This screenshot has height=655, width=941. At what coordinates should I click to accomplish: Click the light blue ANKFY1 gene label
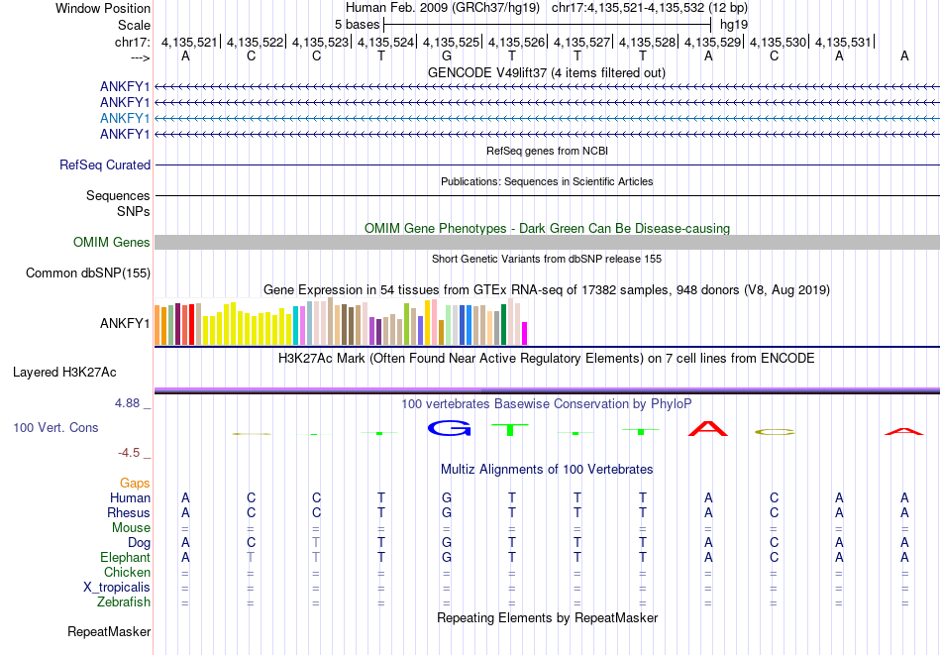(x=125, y=118)
